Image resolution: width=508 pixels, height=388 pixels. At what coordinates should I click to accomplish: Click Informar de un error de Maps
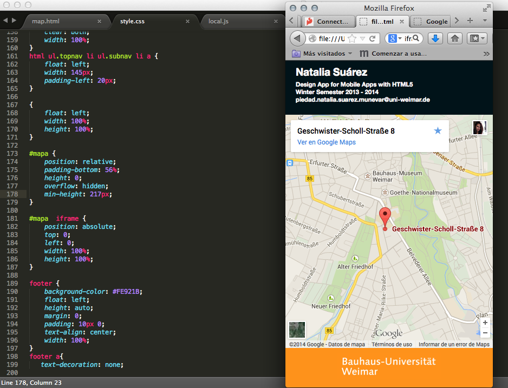click(454, 344)
